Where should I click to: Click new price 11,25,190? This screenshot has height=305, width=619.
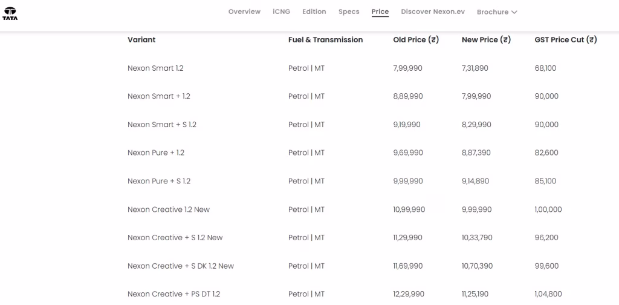(475, 294)
